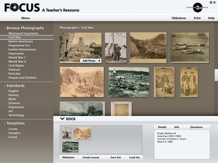Select the Art standard

(11, 111)
